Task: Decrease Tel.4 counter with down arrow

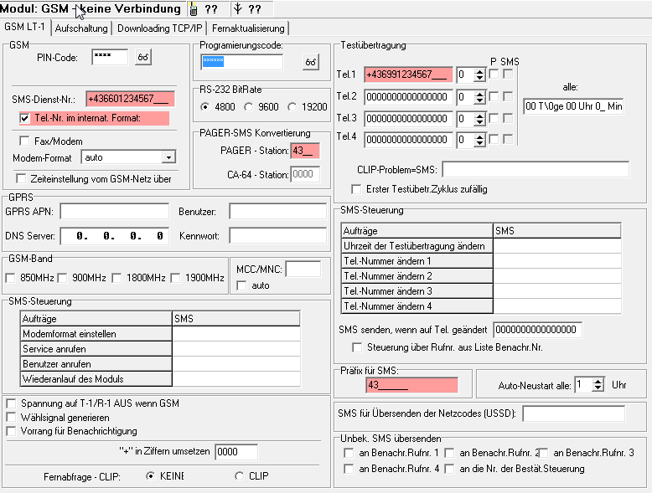Action: pyautogui.click(x=479, y=142)
